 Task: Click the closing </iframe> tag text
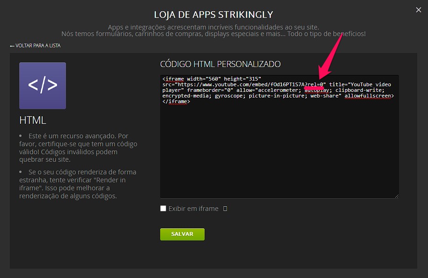pyautogui.click(x=176, y=101)
